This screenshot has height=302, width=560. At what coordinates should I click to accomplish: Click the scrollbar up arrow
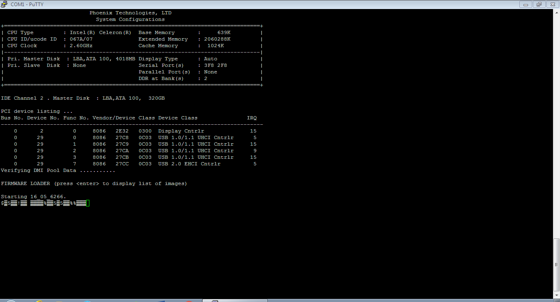556,13
